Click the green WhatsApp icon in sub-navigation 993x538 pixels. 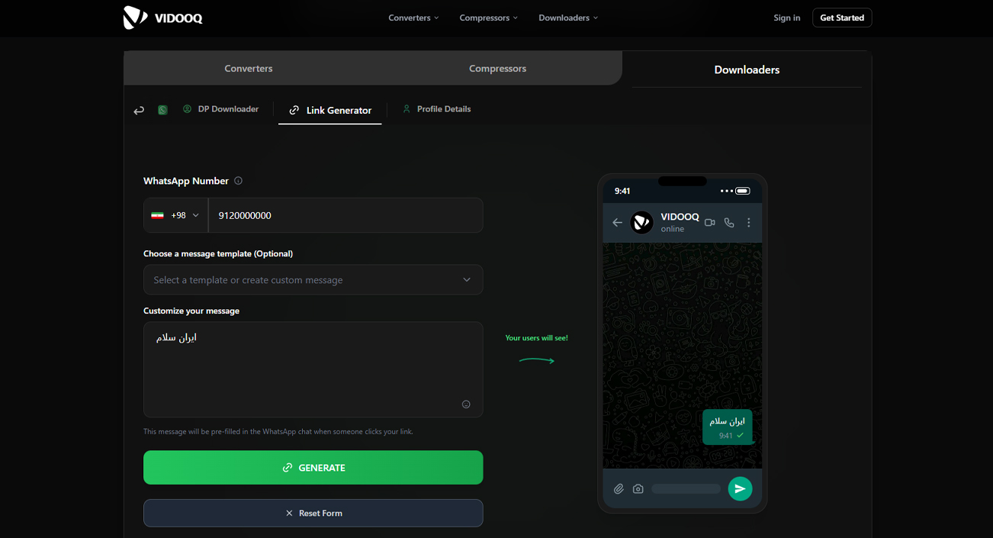(162, 110)
